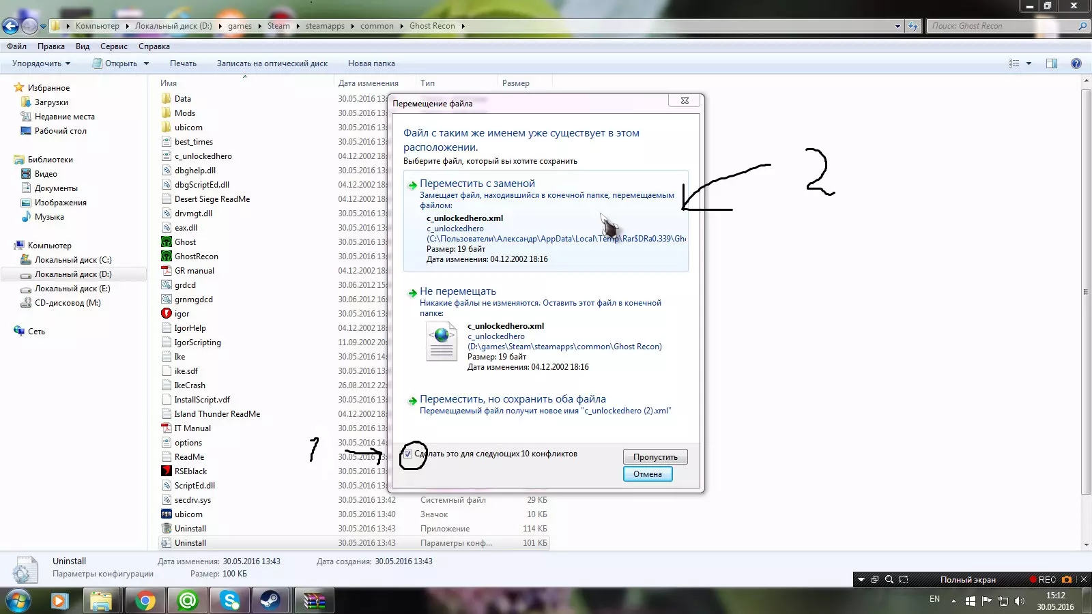Expand the breadcrumb arrow after Ghost Recon
The width and height of the screenshot is (1092, 614).
(x=463, y=26)
